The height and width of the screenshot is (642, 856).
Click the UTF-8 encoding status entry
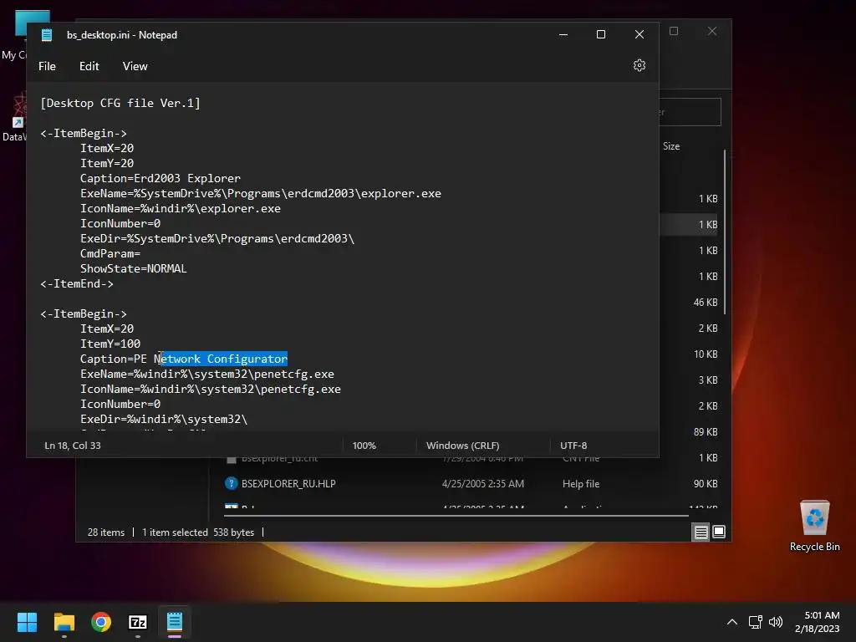(x=573, y=446)
